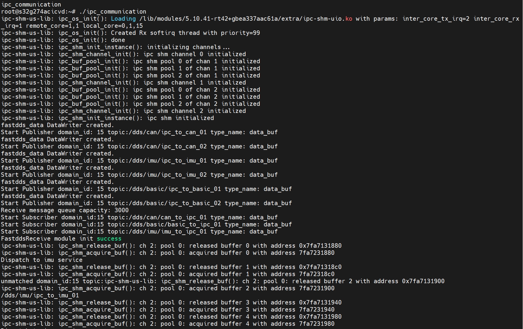This screenshot has width=523, height=329.
Task: Click the line initializing channels
Action: pyautogui.click(x=188, y=47)
